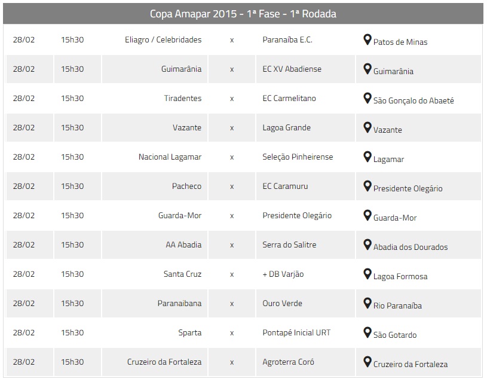
Task: Select the Presidente Olegário venue text
Action: click(x=408, y=189)
